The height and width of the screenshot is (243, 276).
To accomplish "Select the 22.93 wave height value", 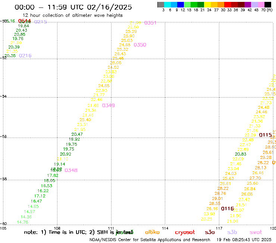I will [101, 90].
